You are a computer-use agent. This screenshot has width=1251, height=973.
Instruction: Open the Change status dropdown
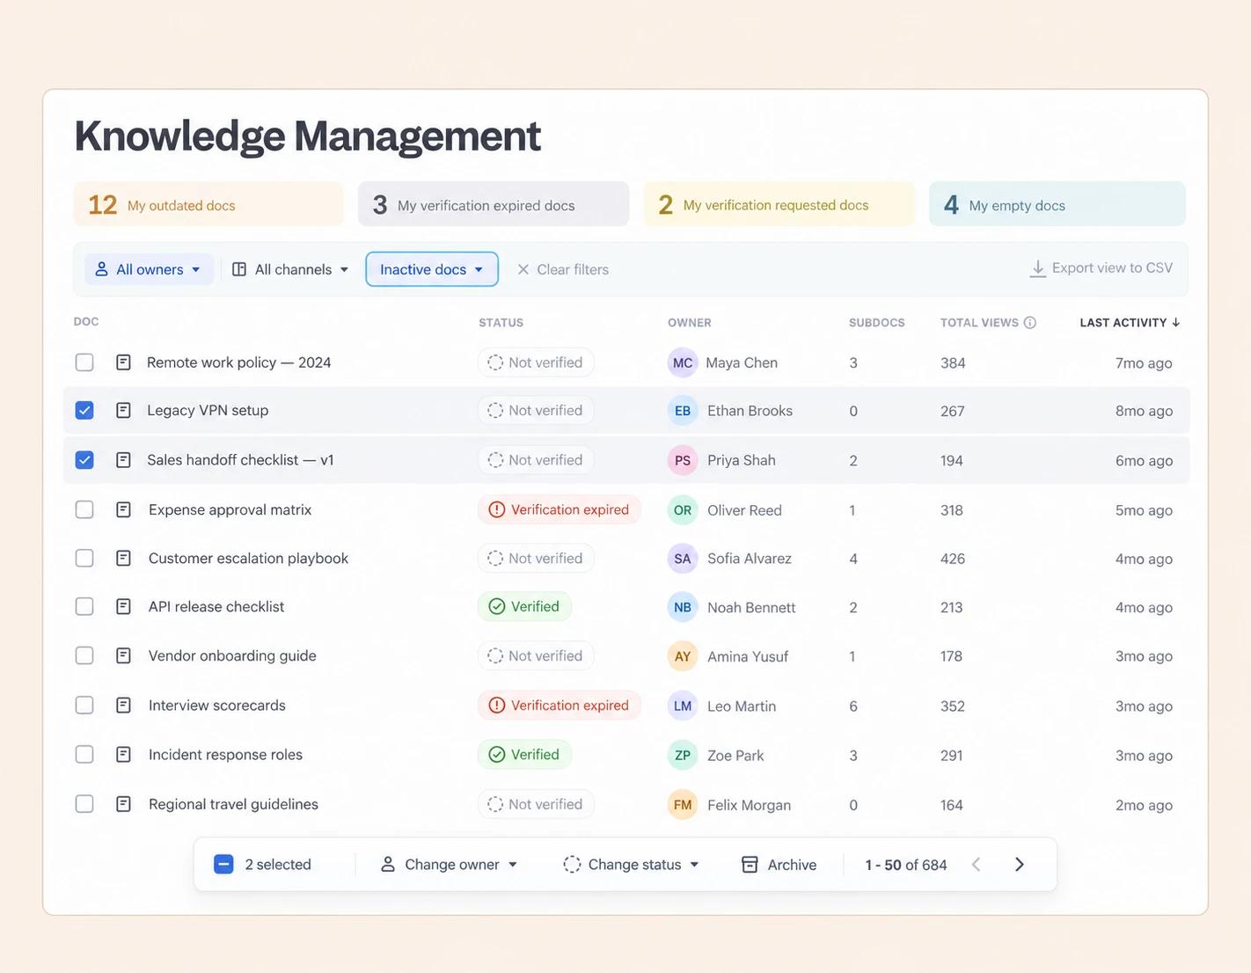click(632, 865)
